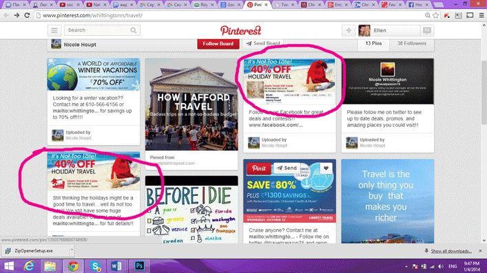Click the Follow Board button

218,44
